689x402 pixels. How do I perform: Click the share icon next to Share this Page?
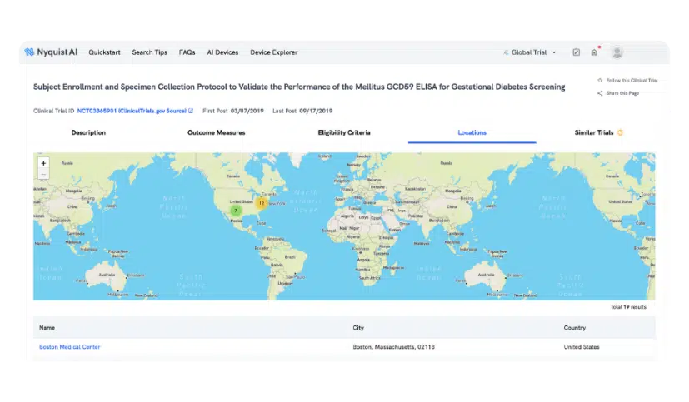pos(600,93)
